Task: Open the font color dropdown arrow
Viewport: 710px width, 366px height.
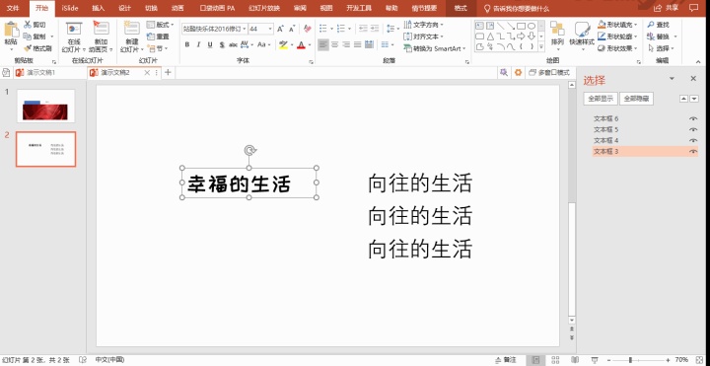Action: [x=310, y=44]
